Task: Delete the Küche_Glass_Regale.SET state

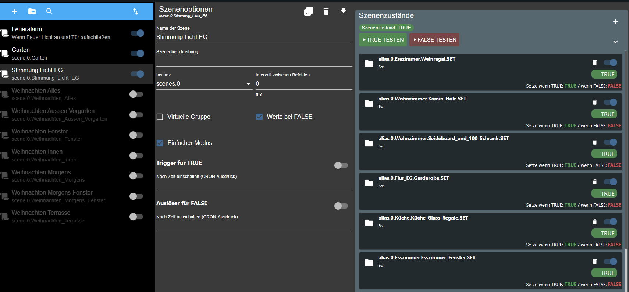Action: pyautogui.click(x=595, y=221)
